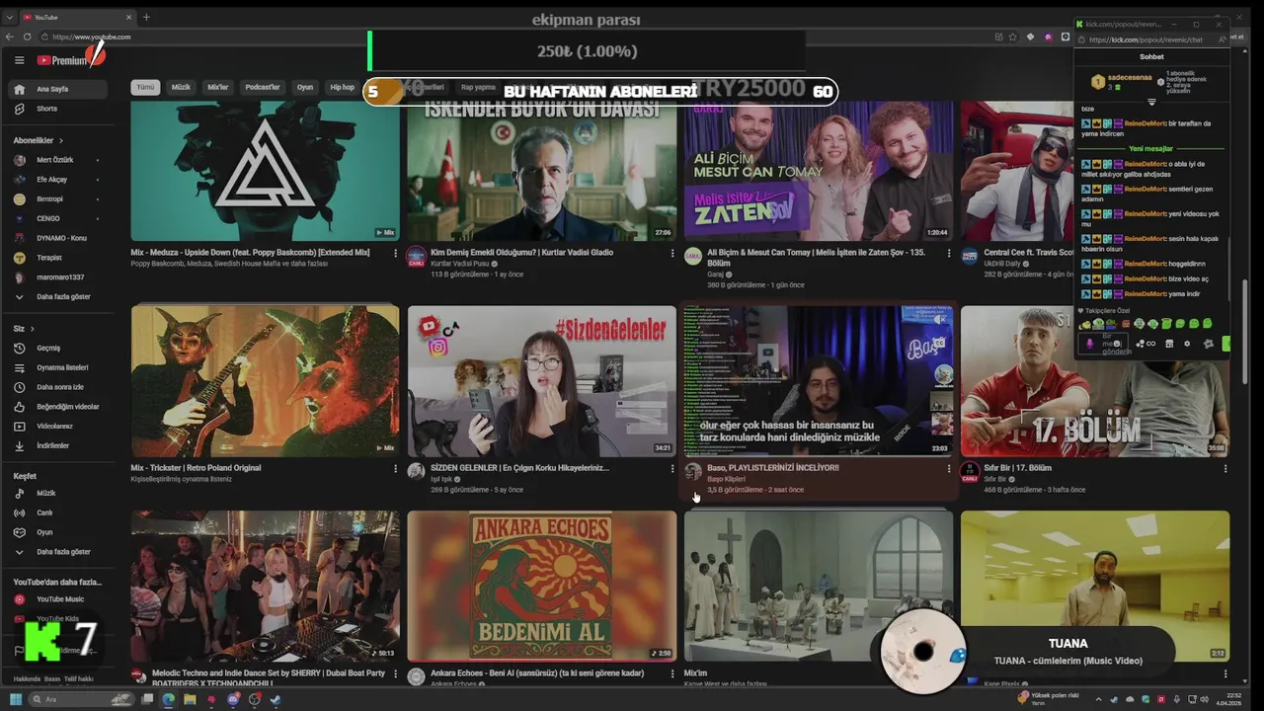Open more options for Ali Biçim video
Screen dimensions: 1264x711
(x=949, y=253)
